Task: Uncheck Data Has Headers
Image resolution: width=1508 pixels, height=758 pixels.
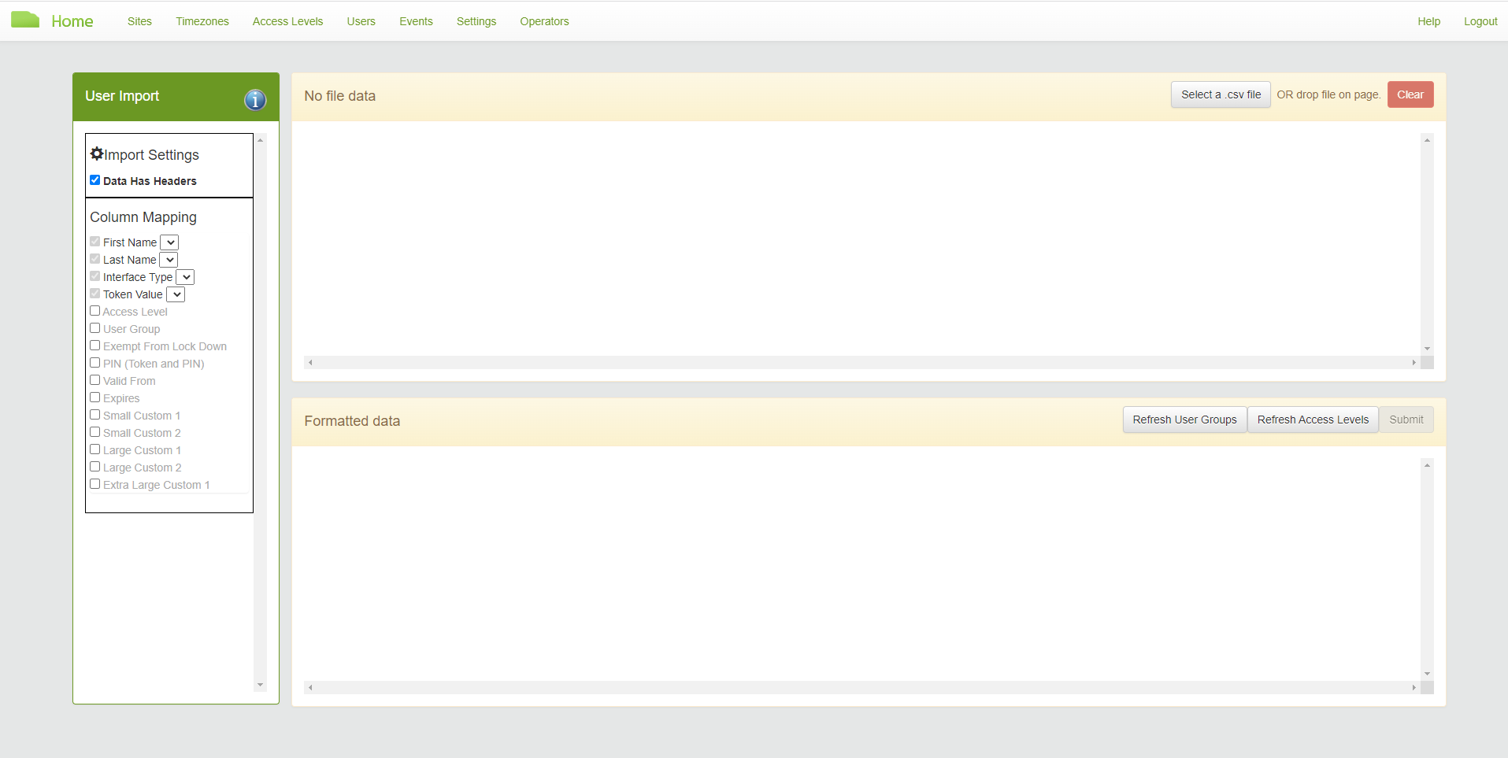Action: [94, 179]
